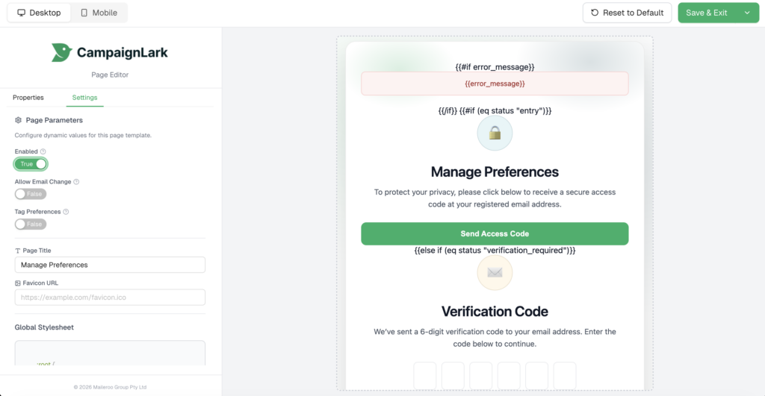Click the image icon beside Favicon URL
This screenshot has height=396, width=765.
click(x=18, y=283)
